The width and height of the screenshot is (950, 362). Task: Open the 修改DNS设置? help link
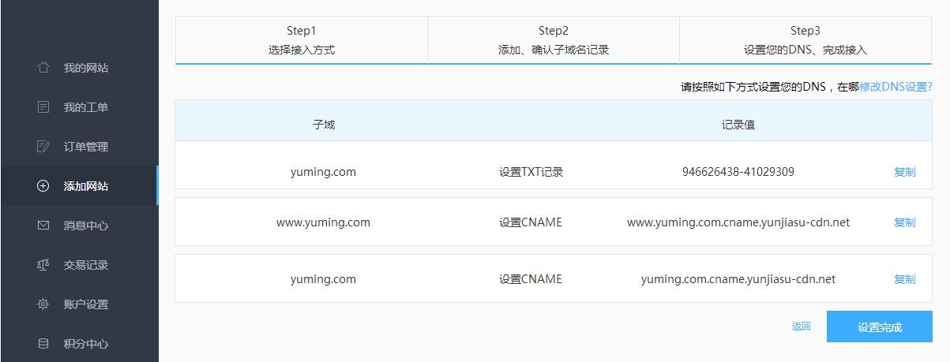(896, 87)
